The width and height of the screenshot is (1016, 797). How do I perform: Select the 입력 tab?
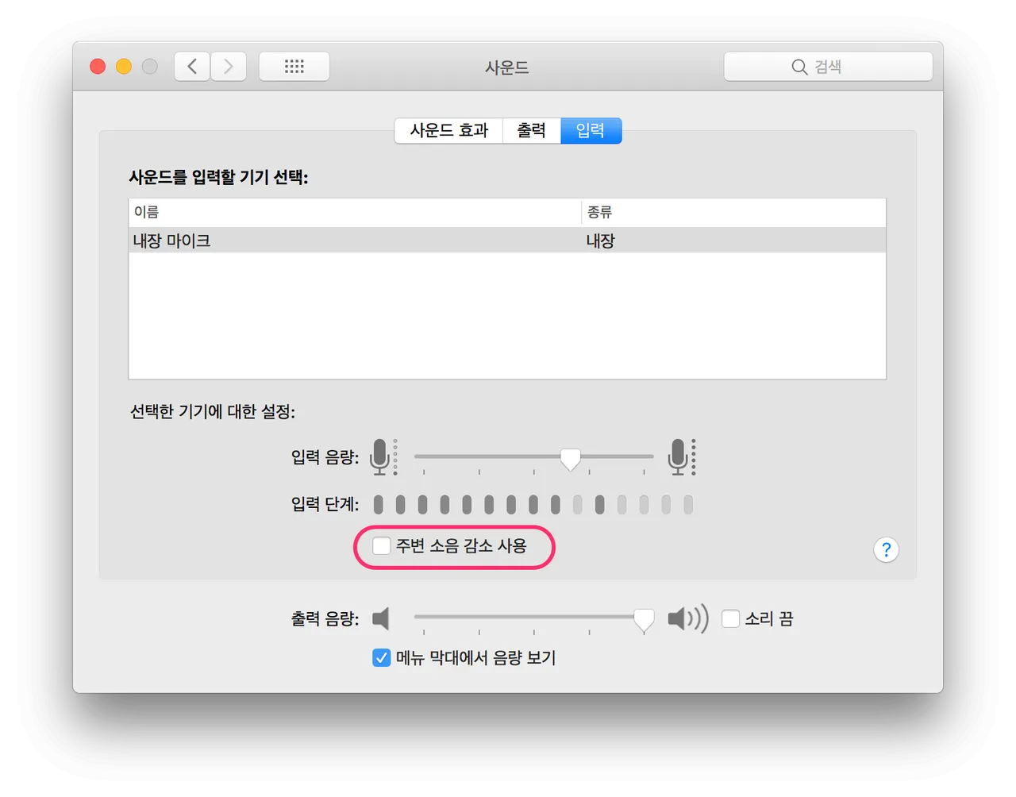tap(591, 131)
